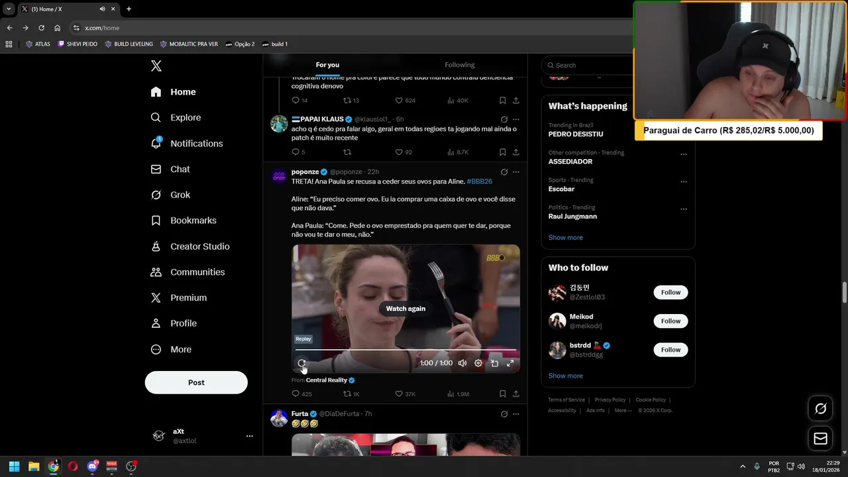Open options for Raul Jungmann trend

(683, 209)
